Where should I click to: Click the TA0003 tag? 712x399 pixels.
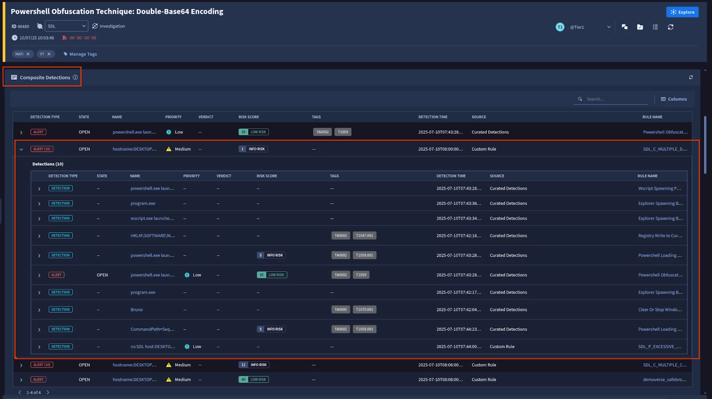tap(340, 236)
